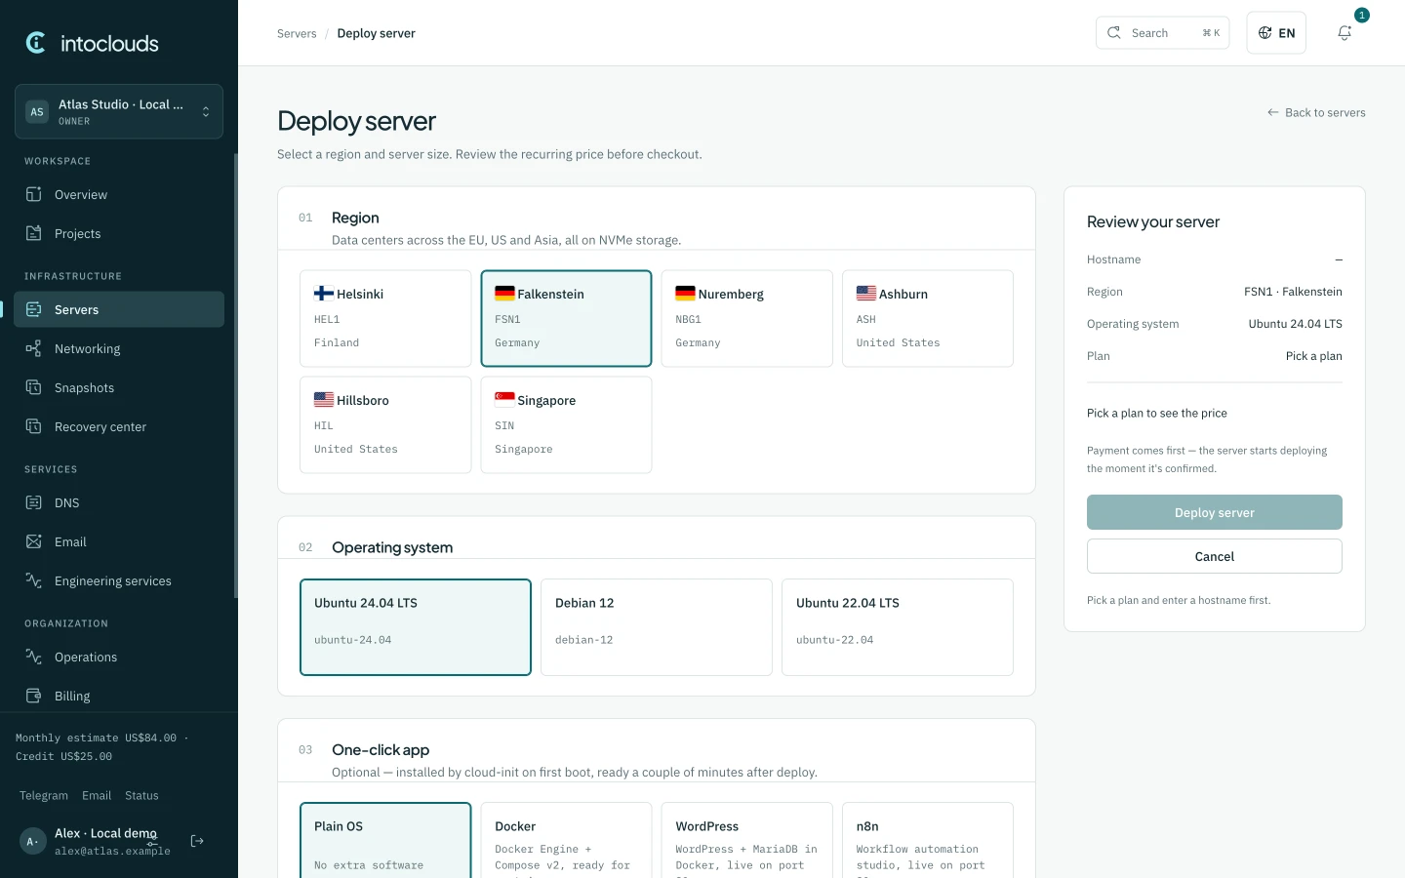Select the n8n one-click app

point(928,840)
